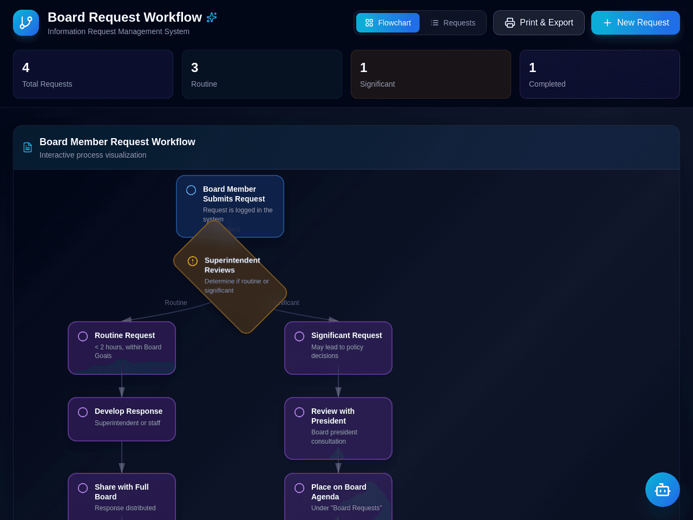Select the Completed stat card
Viewport: 693px width, 520px height.
pyautogui.click(x=600, y=74)
